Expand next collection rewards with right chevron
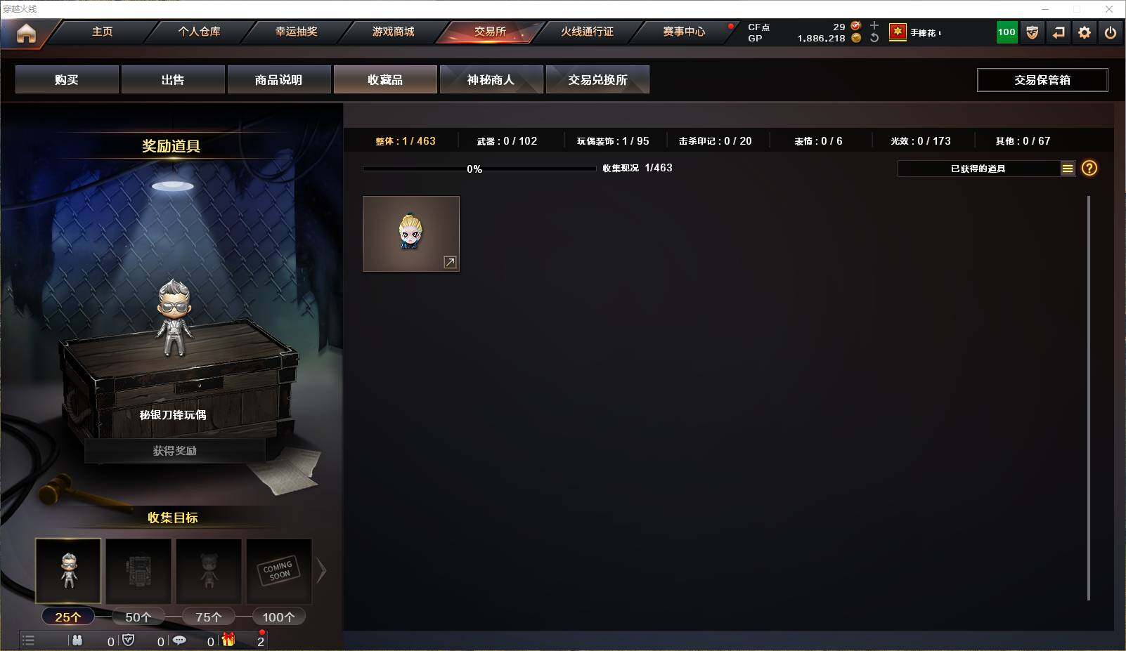1126x651 pixels. click(x=322, y=570)
